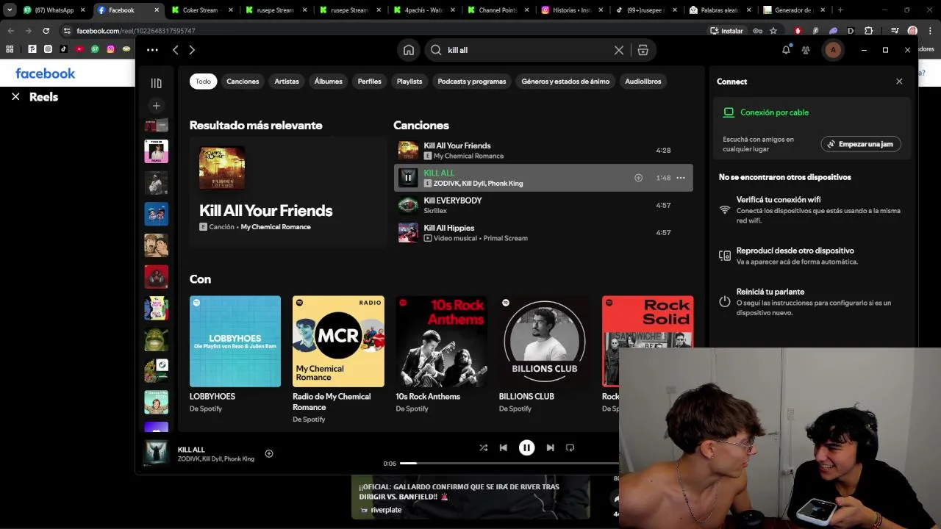This screenshot has height=529, width=941.
Task: Open Spotify notifications bell
Action: (x=786, y=49)
